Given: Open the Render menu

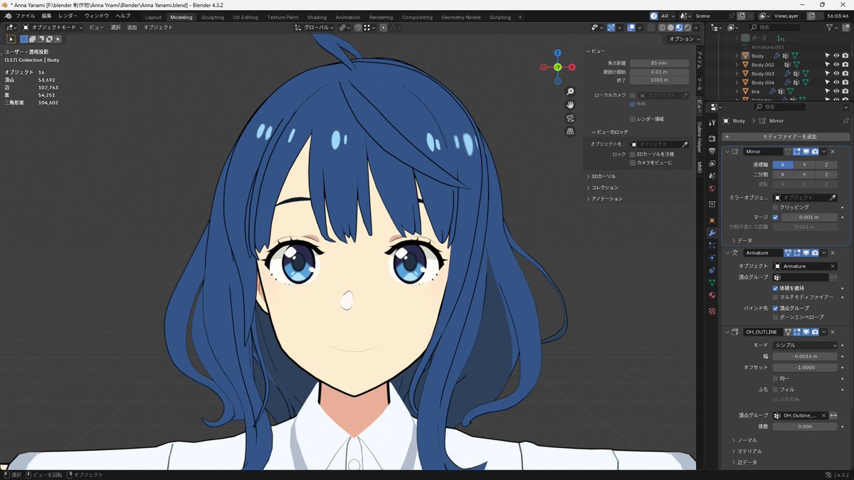Looking at the screenshot, I should coord(68,16).
